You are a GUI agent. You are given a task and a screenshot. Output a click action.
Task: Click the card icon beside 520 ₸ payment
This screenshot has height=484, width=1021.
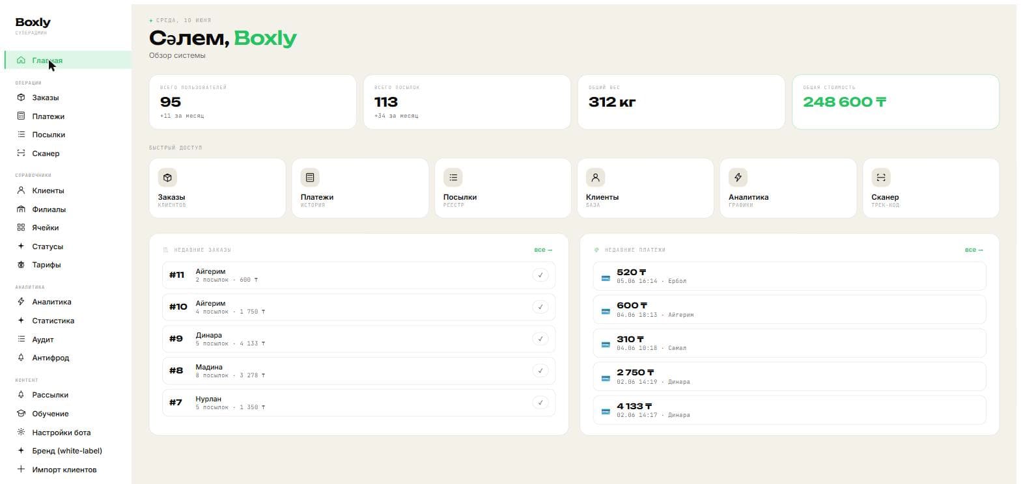pyautogui.click(x=606, y=278)
